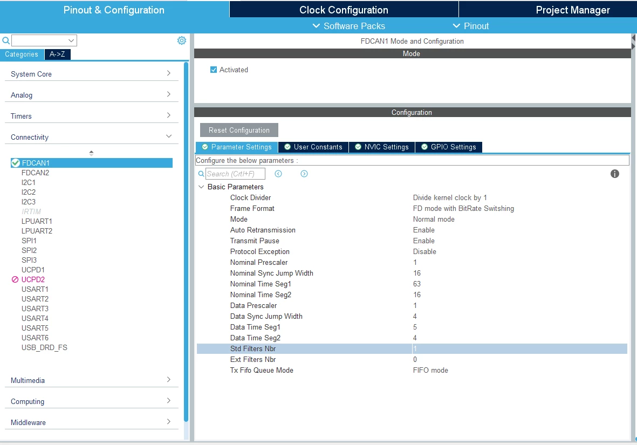Click the Reset Configuration button
The image size is (637, 445).
coord(239,130)
